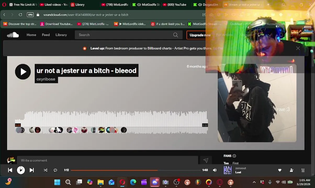Dismiss the Level up banner
Image resolution: width=315 pixels, height=188 pixels.
[298, 48]
